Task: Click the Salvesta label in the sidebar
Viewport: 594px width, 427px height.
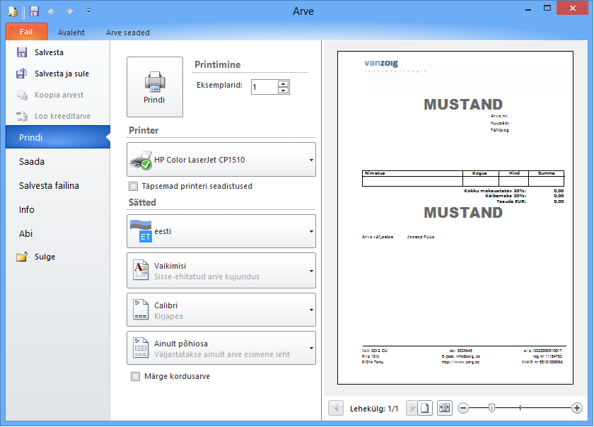Action: [x=49, y=52]
